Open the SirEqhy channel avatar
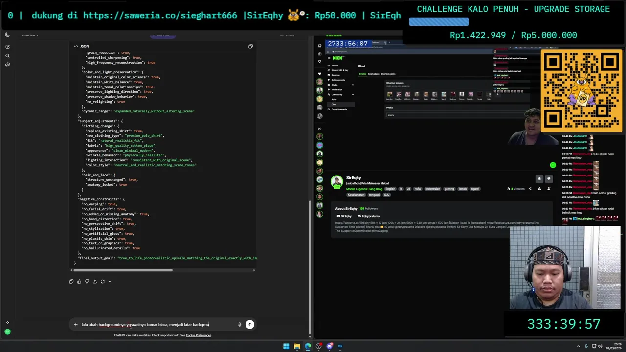The height and width of the screenshot is (352, 626). pyautogui.click(x=336, y=181)
